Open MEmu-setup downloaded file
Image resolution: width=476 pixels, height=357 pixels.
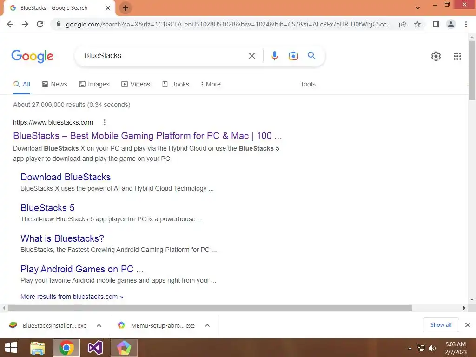pos(156,325)
